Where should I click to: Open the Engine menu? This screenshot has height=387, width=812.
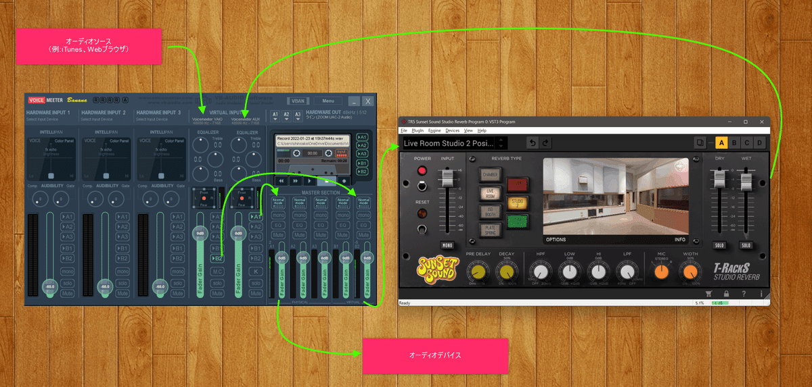[x=434, y=130]
